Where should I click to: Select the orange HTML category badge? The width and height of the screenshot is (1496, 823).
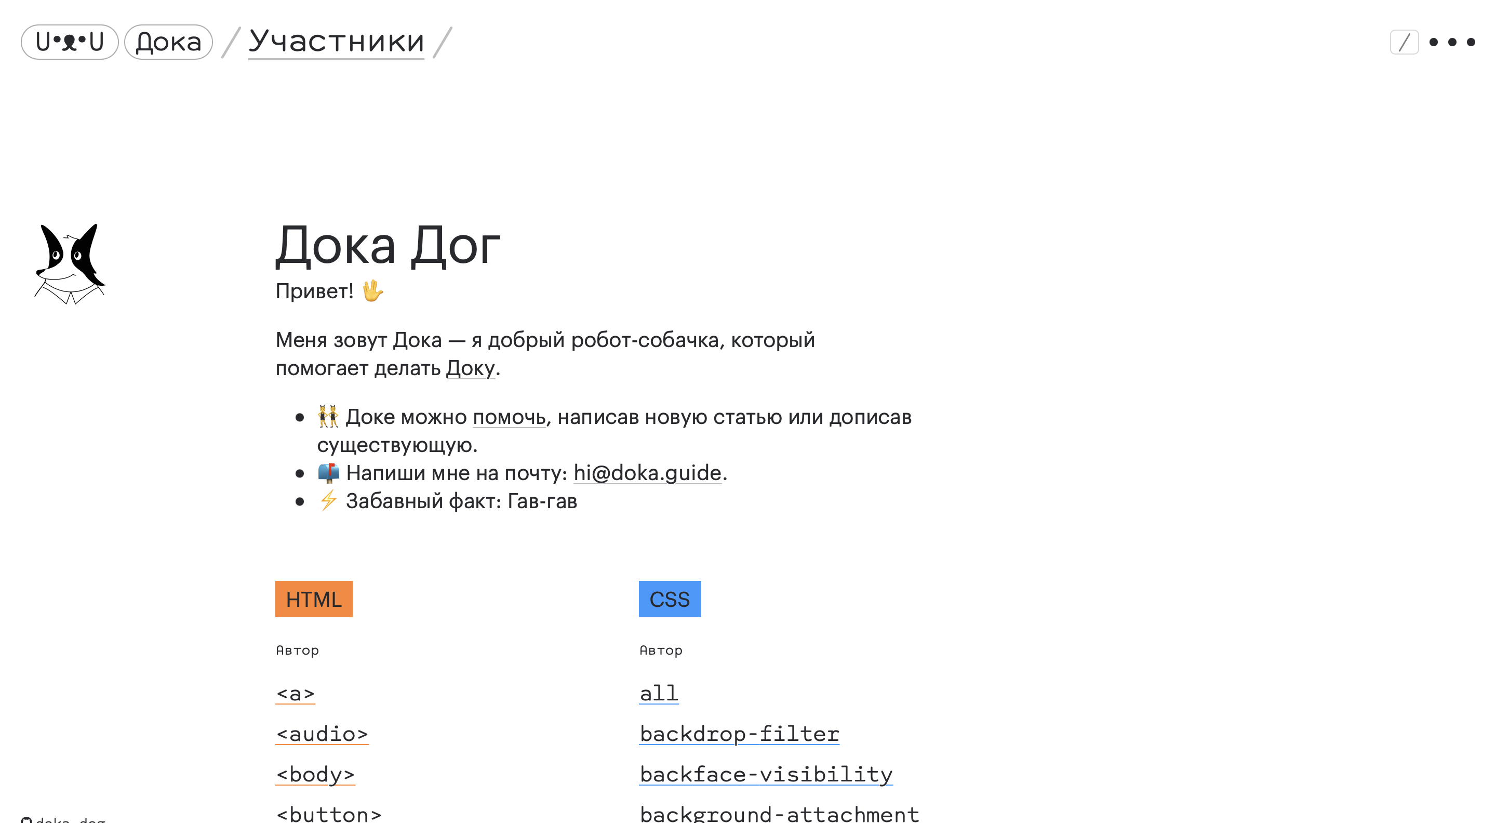(x=314, y=599)
